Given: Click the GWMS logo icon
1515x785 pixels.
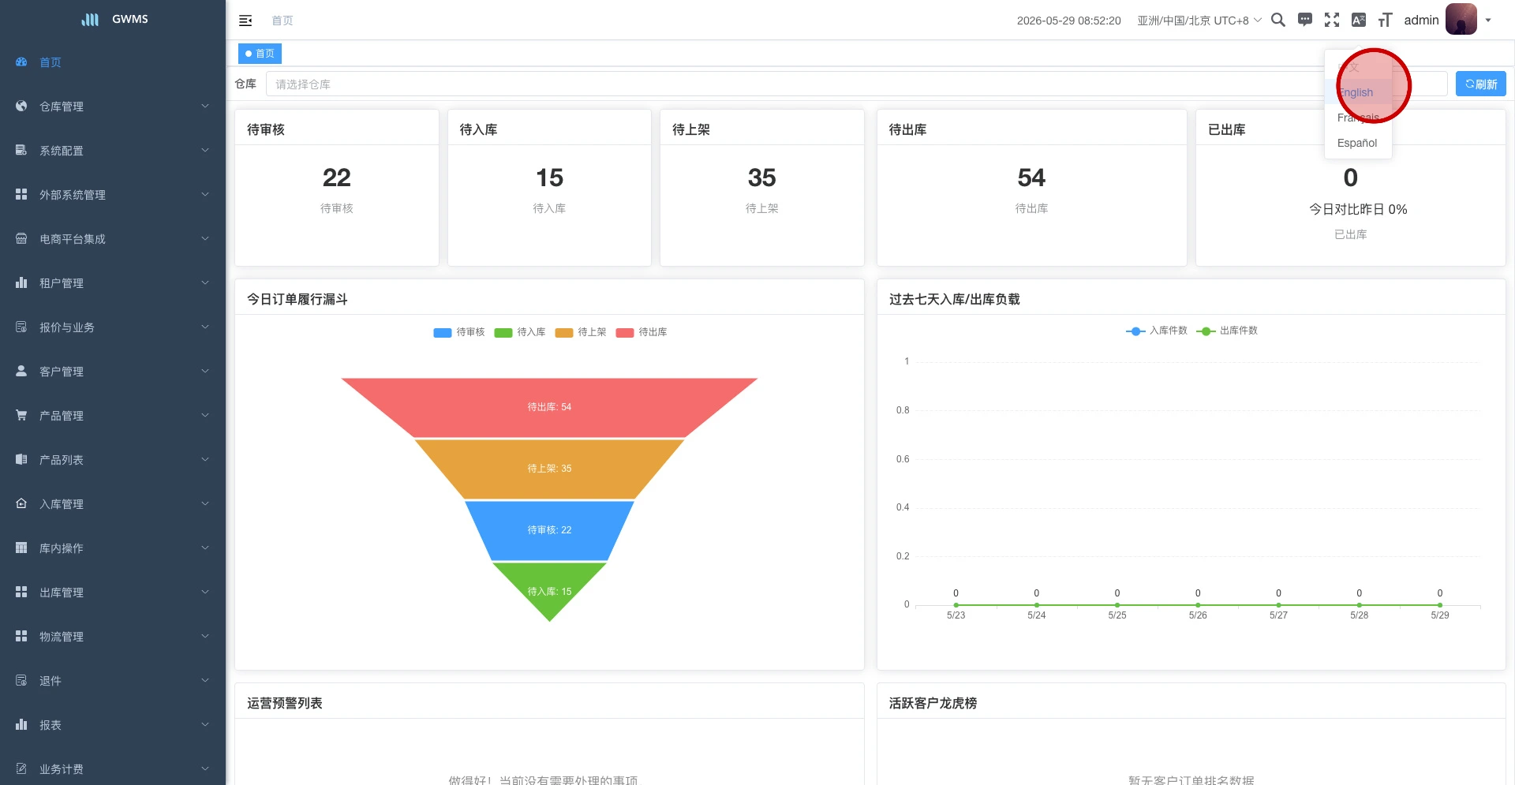Looking at the screenshot, I should [90, 19].
